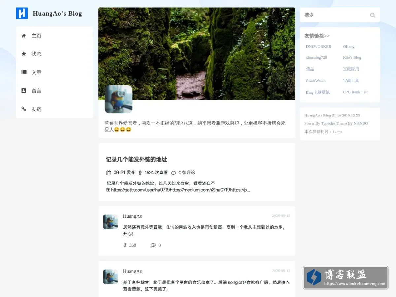Click the minion profile avatar on the banner
396x297 pixels.
coord(118,99)
